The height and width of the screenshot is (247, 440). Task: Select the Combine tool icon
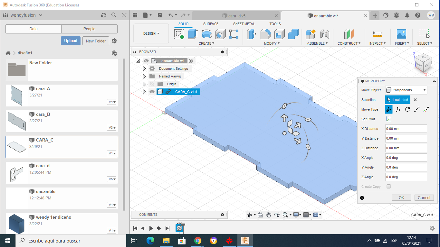click(x=293, y=34)
